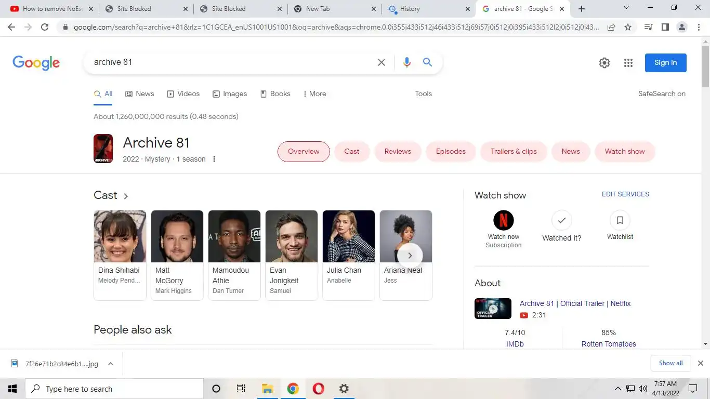Open Tools search options
This screenshot has height=399, width=710.
pyautogui.click(x=423, y=94)
